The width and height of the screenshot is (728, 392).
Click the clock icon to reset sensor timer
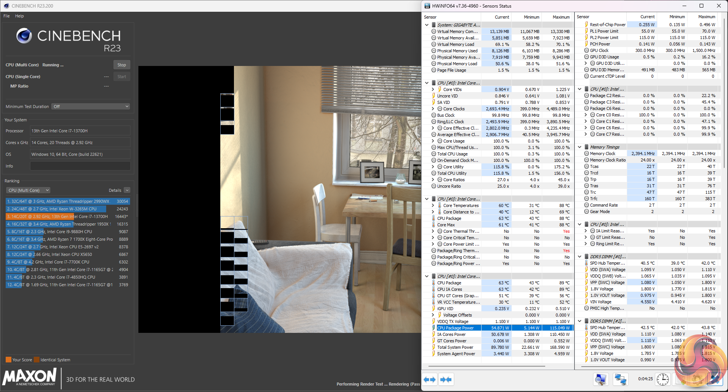click(663, 379)
